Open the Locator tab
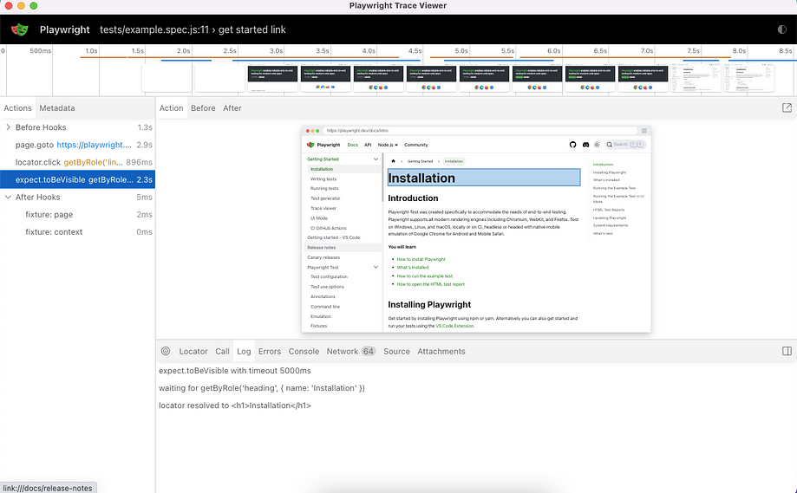Image resolution: width=797 pixels, height=493 pixels. coord(193,352)
